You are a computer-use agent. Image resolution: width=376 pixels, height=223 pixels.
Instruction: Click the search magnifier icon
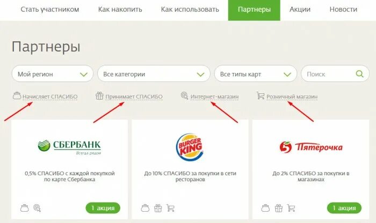359,73
